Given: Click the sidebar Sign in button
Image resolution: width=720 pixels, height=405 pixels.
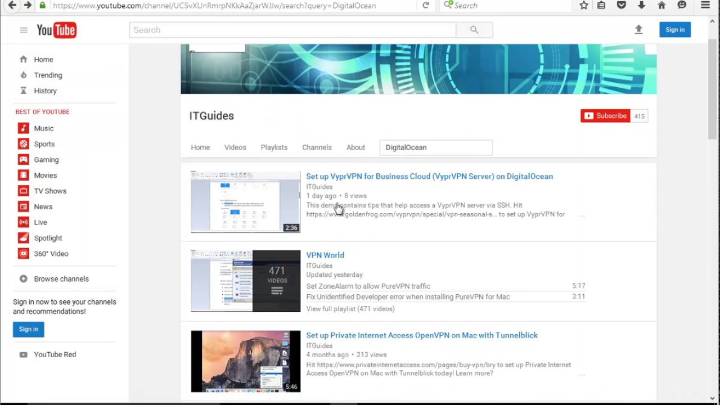Looking at the screenshot, I should click(28, 329).
